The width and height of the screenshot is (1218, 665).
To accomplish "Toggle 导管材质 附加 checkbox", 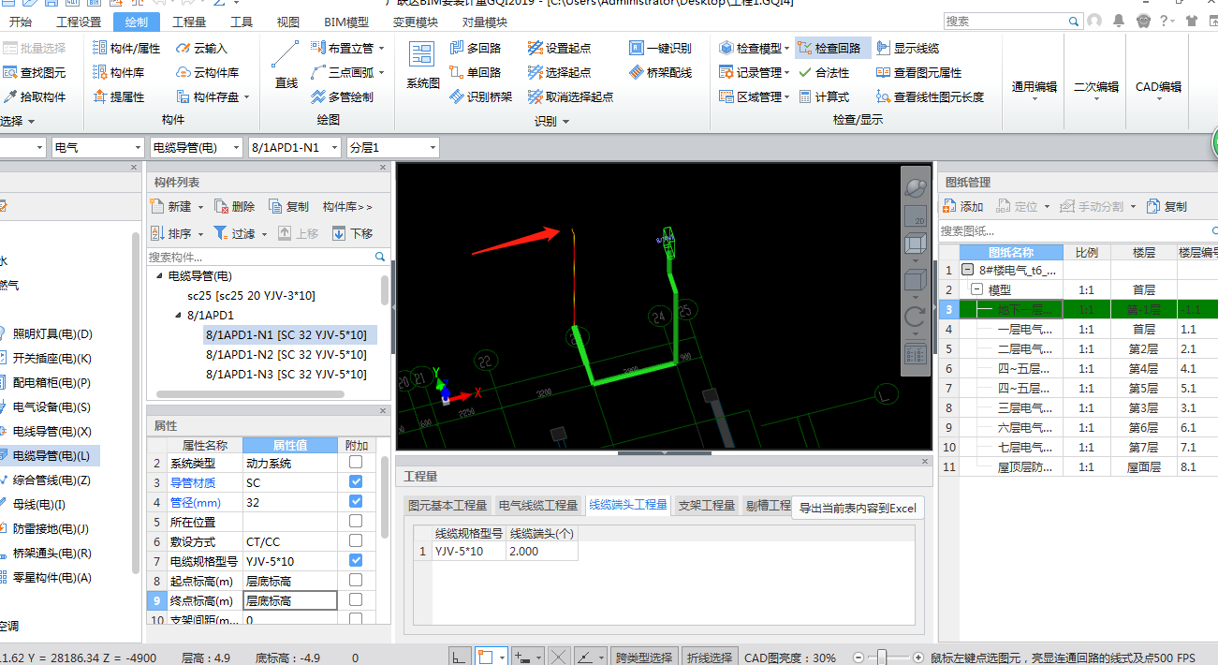I will (x=356, y=482).
